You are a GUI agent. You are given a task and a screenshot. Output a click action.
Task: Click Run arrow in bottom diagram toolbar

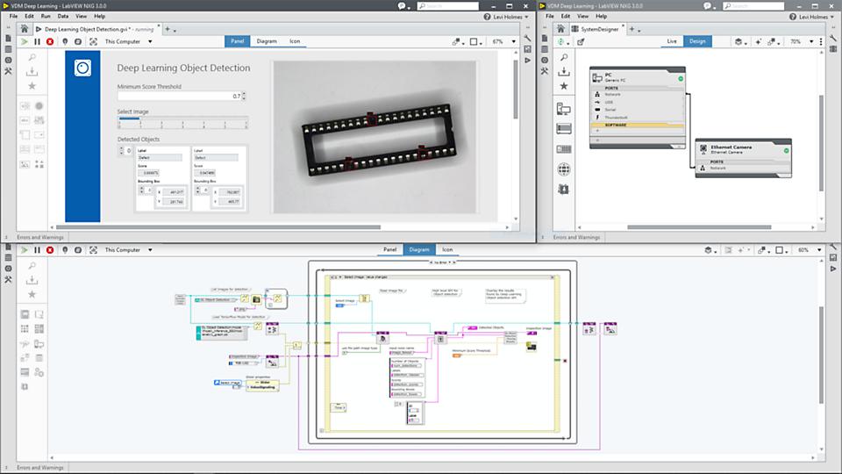coord(25,250)
